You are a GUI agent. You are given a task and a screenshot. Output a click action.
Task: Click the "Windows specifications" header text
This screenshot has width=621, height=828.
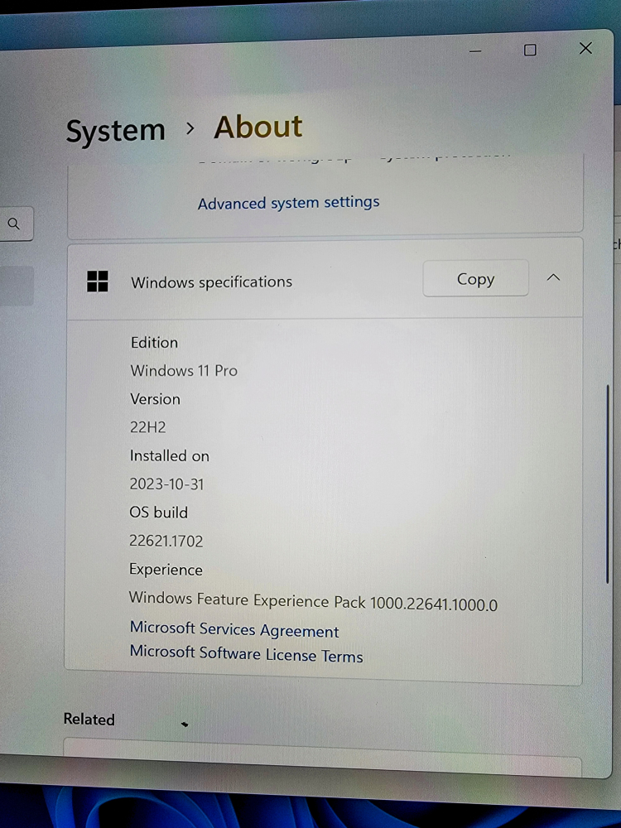click(211, 282)
